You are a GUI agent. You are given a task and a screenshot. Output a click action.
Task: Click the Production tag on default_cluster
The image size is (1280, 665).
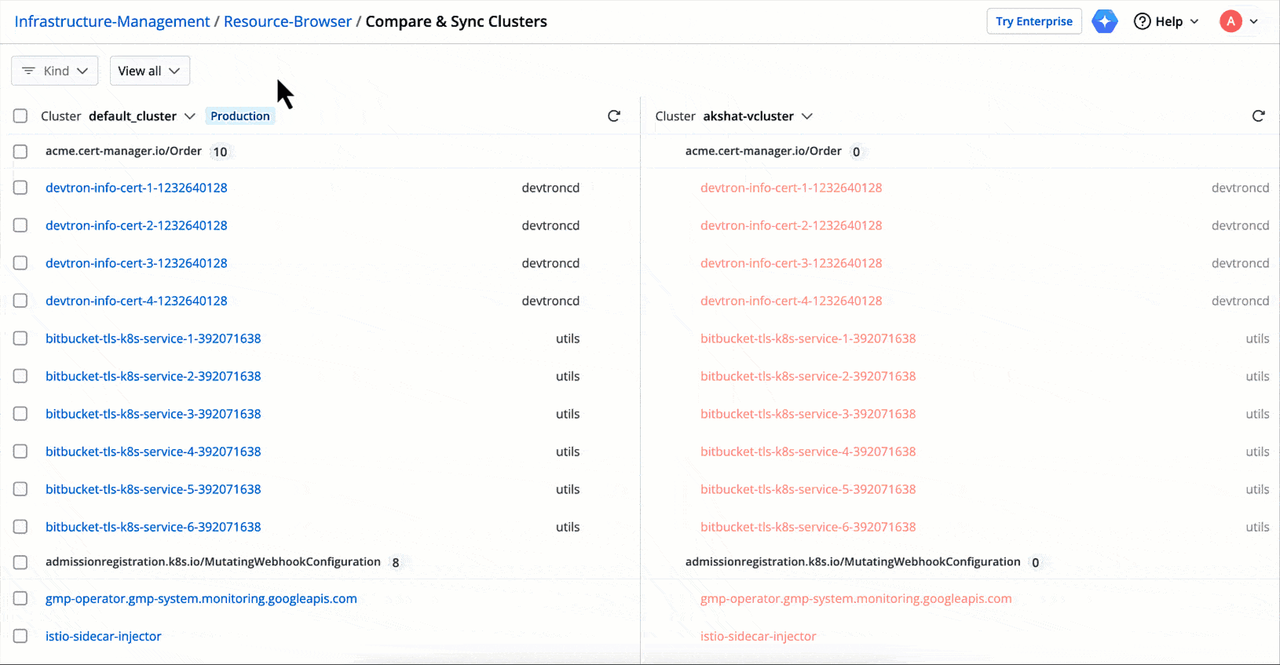pyautogui.click(x=240, y=116)
